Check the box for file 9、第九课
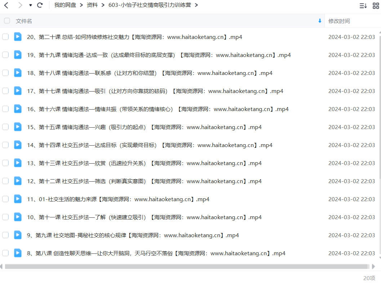 (5, 235)
